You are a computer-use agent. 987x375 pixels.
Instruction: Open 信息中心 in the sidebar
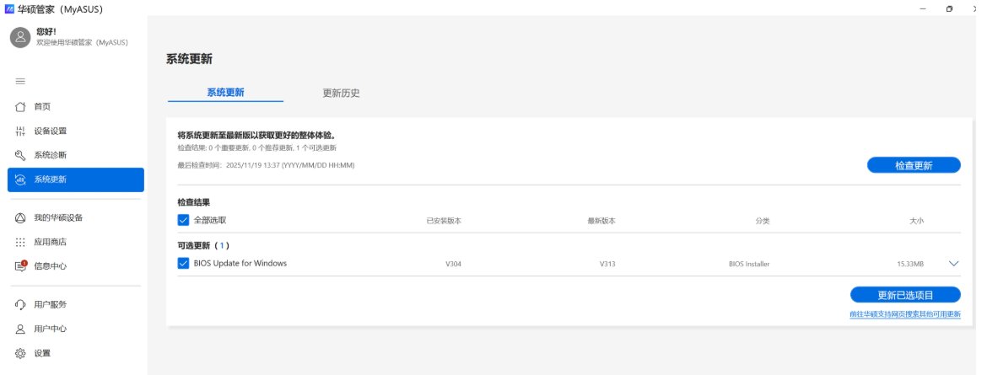76,266
